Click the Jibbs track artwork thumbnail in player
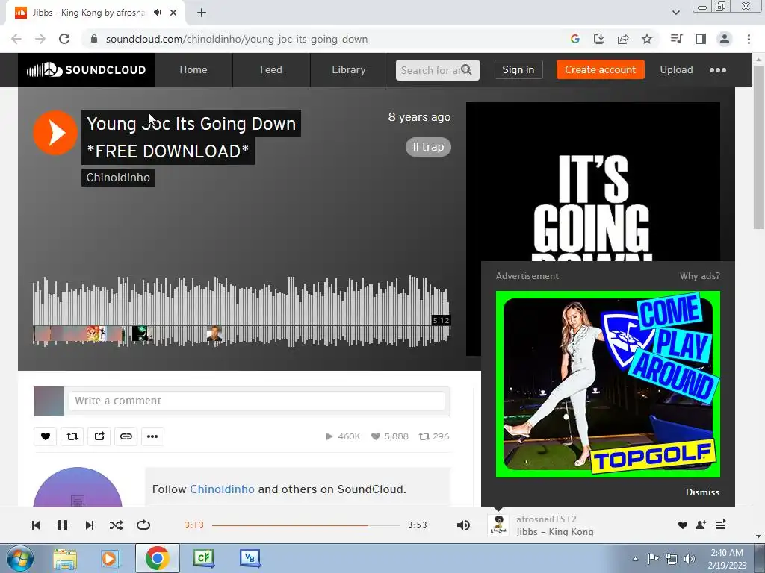 click(498, 525)
